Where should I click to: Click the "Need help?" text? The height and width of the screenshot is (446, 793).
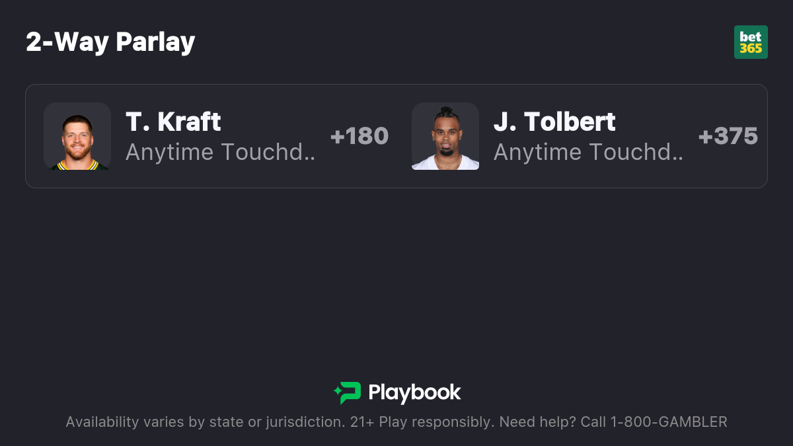(538, 422)
